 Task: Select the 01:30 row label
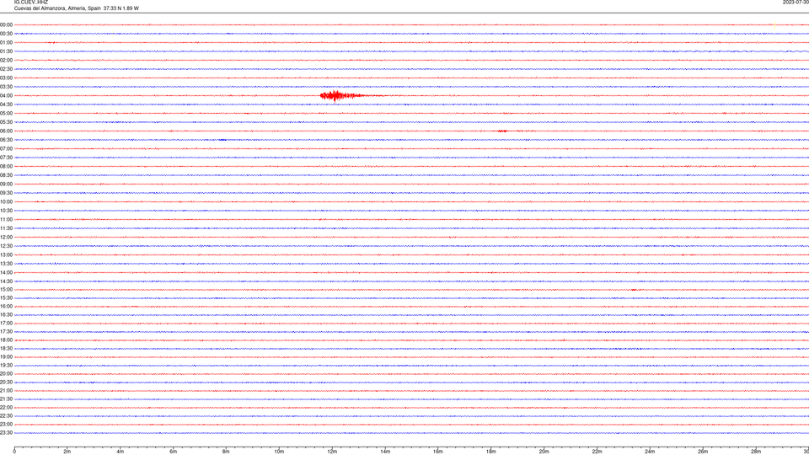(x=6, y=51)
